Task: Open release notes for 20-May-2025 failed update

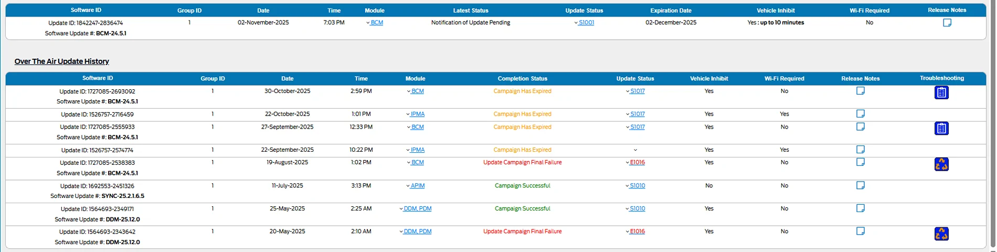Action: (860, 231)
